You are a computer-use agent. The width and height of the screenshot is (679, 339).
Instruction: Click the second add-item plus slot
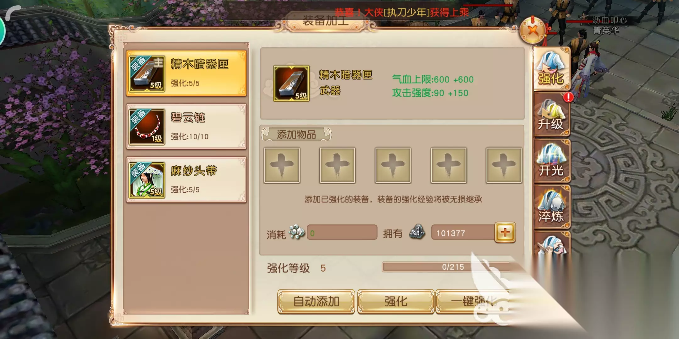point(337,165)
